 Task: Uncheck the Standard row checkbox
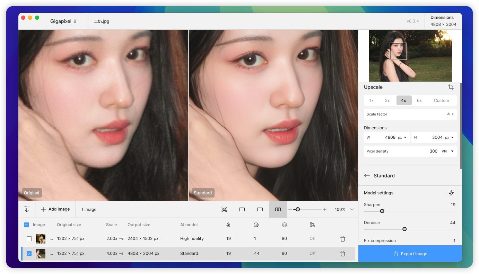pyautogui.click(x=29, y=254)
